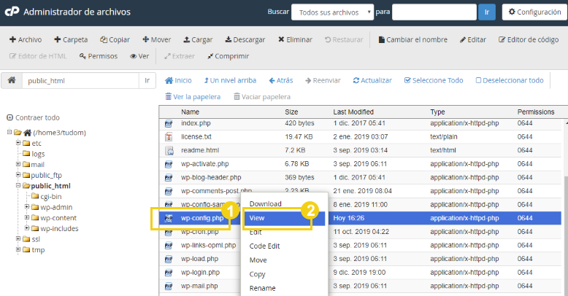The width and height of the screenshot is (568, 296).
Task: Expand the public_ftp folder node
Action: [x=18, y=175]
